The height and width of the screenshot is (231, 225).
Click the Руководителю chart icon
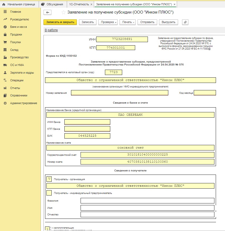(x=5, y=19)
